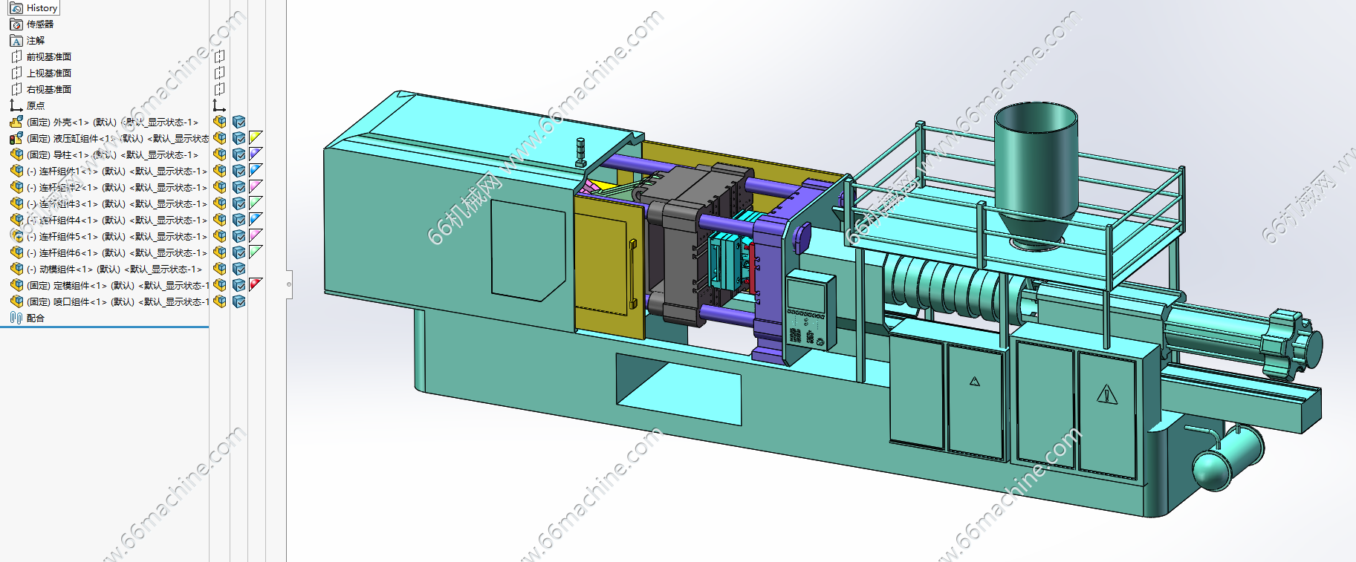
Task: Click the 传感器 sensors folder icon
Action: 16,24
